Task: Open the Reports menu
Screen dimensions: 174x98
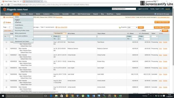Action: (x=95, y=14)
